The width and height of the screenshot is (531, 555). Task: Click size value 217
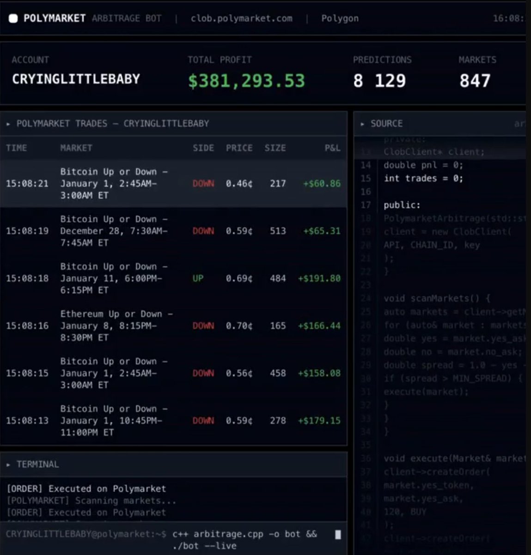click(x=278, y=184)
